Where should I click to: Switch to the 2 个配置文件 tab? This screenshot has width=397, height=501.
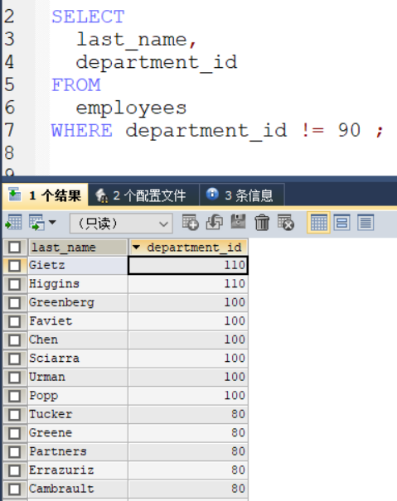point(143,195)
